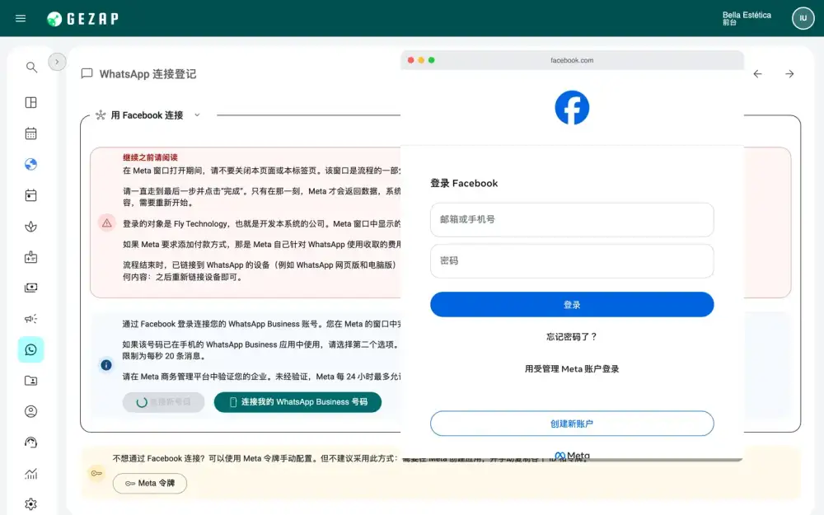Click the 创建新账户 button

[572, 424]
